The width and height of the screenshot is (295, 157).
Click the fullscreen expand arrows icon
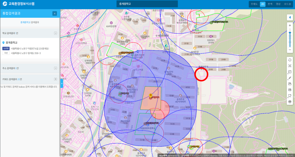[x=290, y=66]
